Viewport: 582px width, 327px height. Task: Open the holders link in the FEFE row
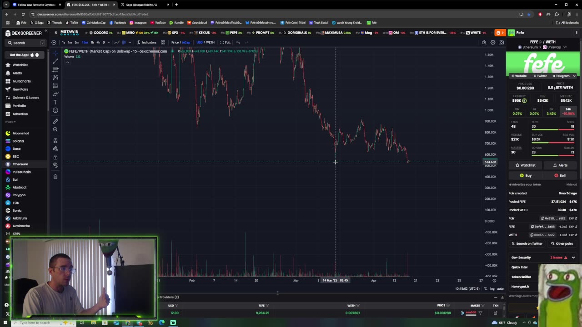pos(562,227)
